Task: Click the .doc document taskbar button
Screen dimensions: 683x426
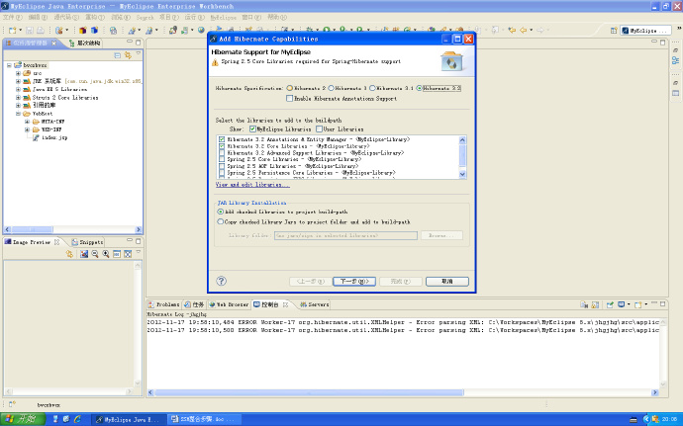Action: 205,419
